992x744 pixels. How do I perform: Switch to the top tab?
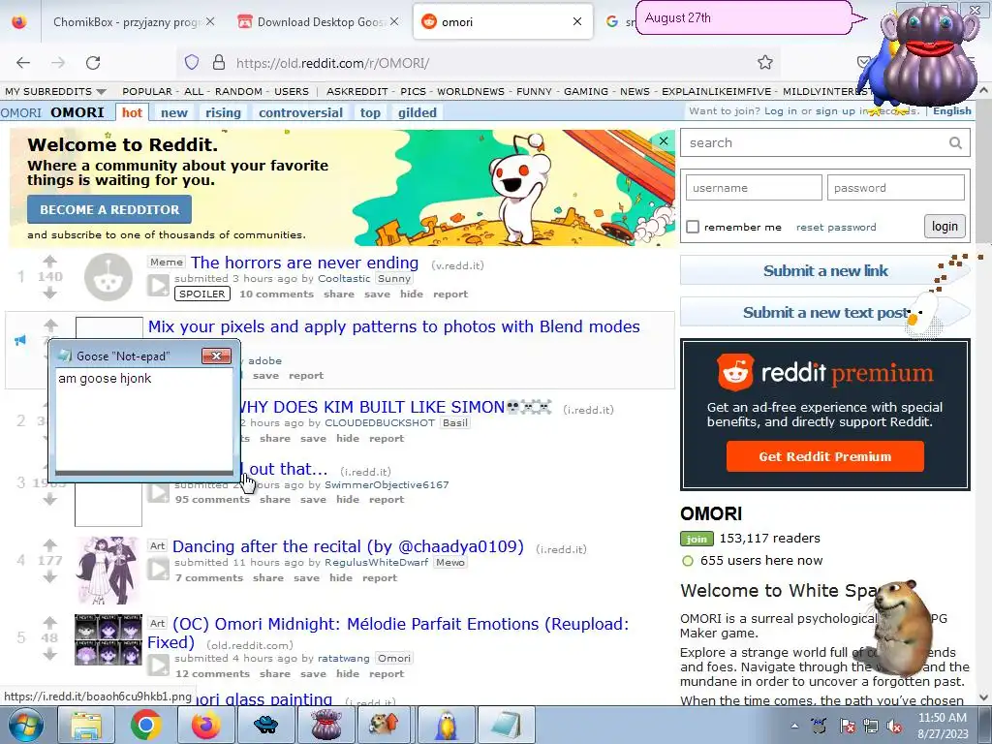370,112
